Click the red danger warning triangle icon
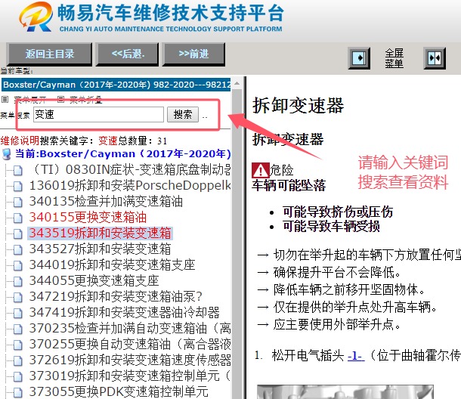Image resolution: width=461 pixels, height=399 pixels. point(260,170)
